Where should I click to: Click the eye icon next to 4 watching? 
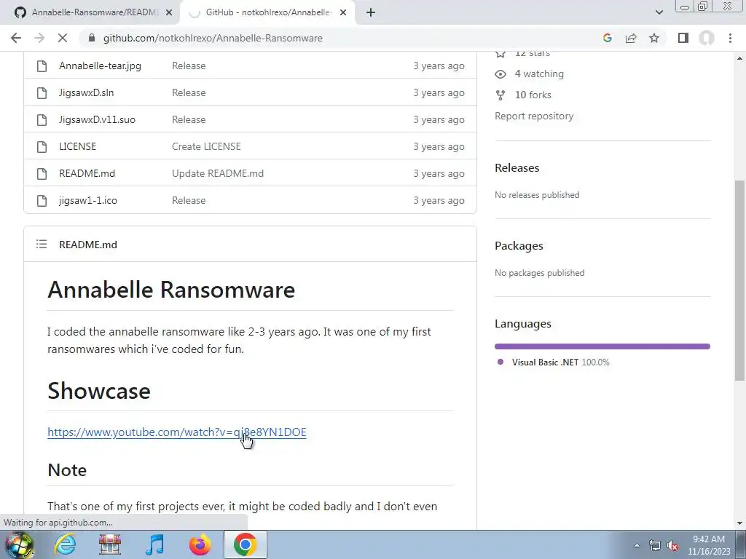pyautogui.click(x=500, y=74)
